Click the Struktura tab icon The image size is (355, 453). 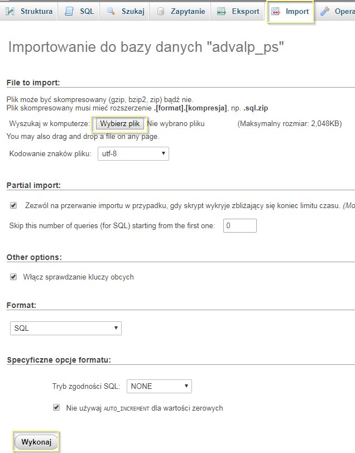pos(11,11)
